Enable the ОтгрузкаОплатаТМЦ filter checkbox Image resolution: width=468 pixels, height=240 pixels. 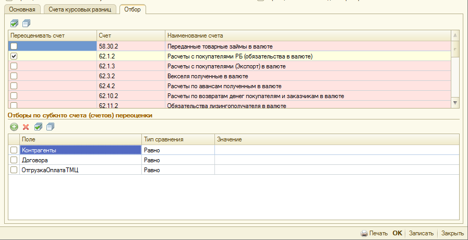[14, 170]
